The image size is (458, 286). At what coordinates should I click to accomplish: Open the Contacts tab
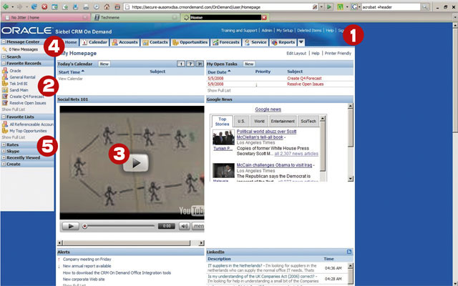coord(155,42)
